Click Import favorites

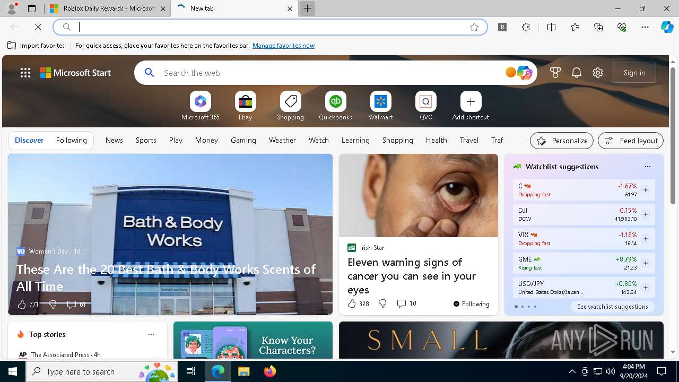pyautogui.click(x=36, y=46)
